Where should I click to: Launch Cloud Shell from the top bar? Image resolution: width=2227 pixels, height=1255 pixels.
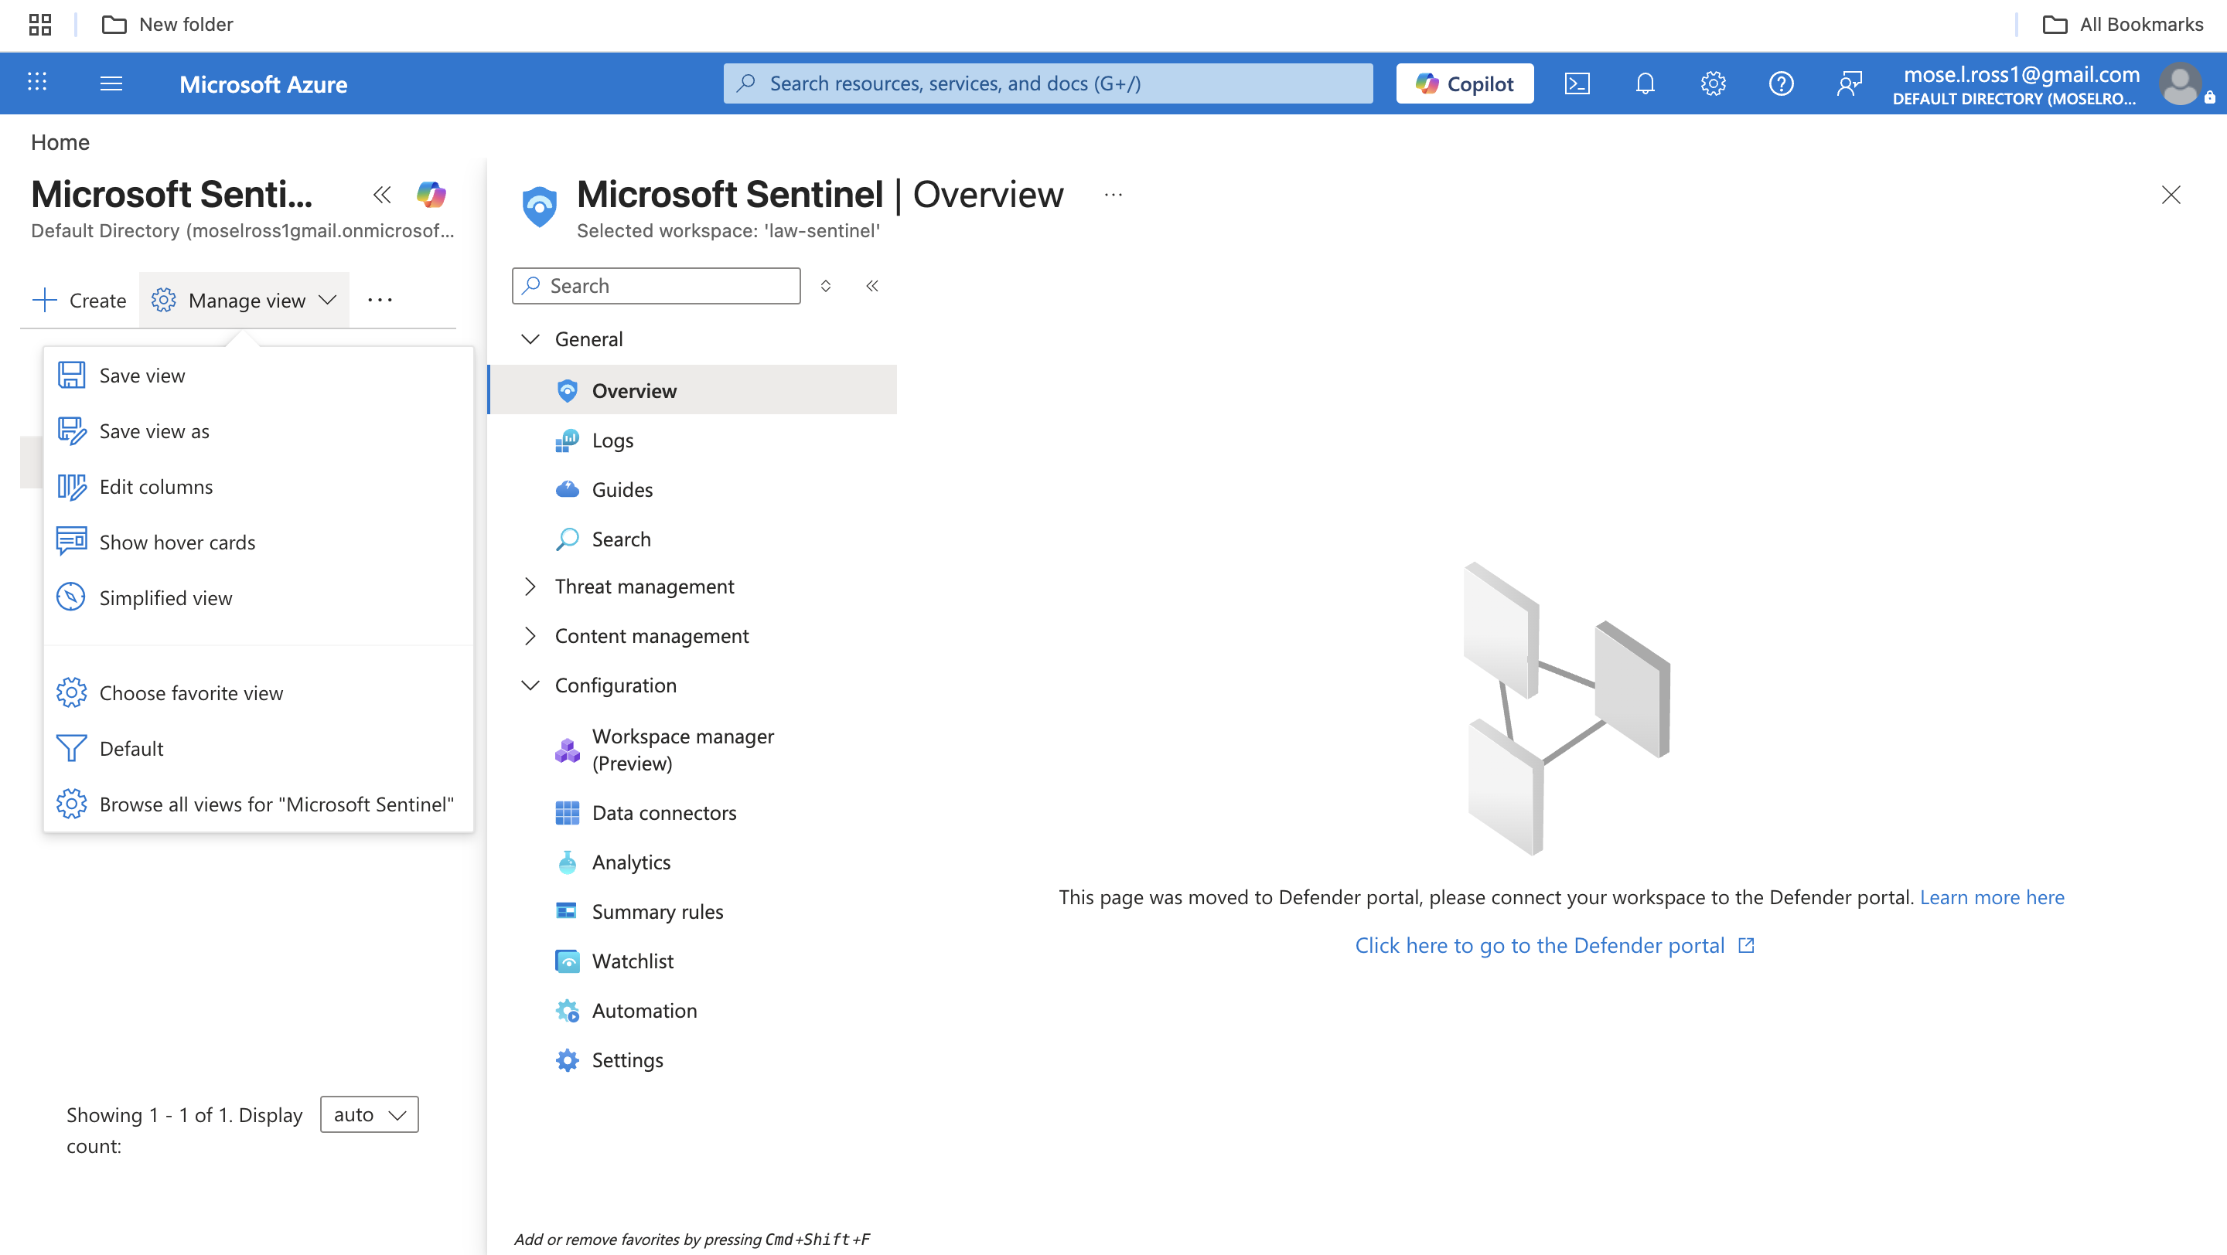pyautogui.click(x=1577, y=83)
